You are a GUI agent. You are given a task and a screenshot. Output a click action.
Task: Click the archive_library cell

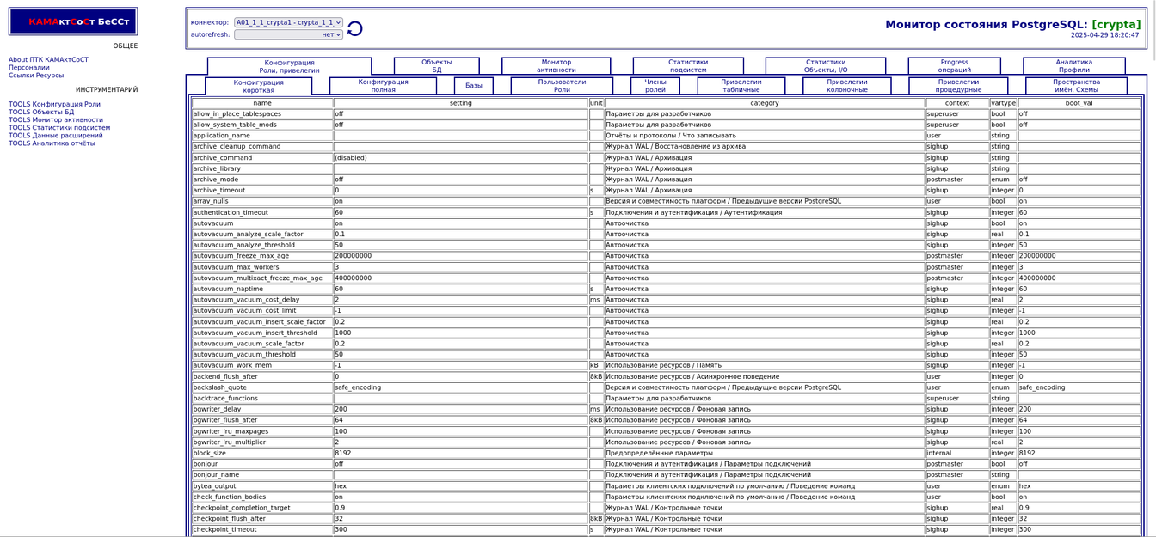[x=262, y=168]
